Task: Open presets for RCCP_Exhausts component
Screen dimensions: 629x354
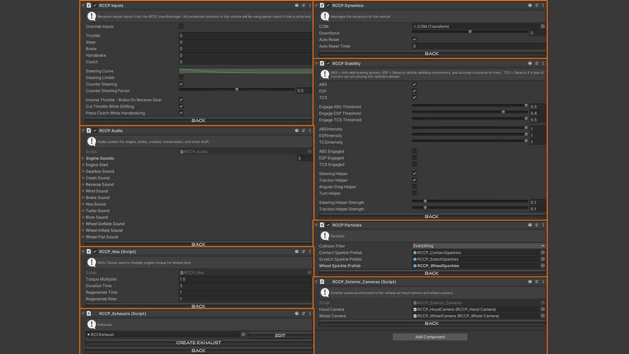Action: (303, 314)
